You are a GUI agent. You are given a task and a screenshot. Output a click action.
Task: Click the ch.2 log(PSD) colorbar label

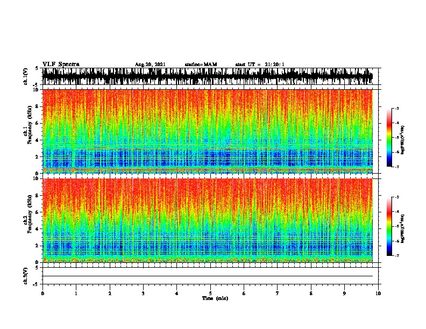click(403, 228)
